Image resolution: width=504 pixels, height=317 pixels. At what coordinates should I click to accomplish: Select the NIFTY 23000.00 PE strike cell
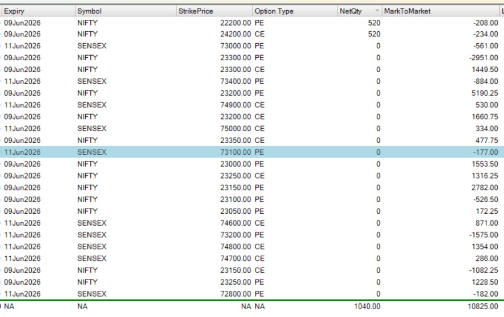[x=236, y=164]
